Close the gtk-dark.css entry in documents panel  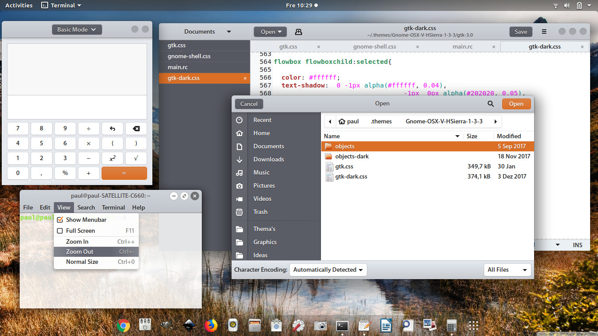click(245, 78)
